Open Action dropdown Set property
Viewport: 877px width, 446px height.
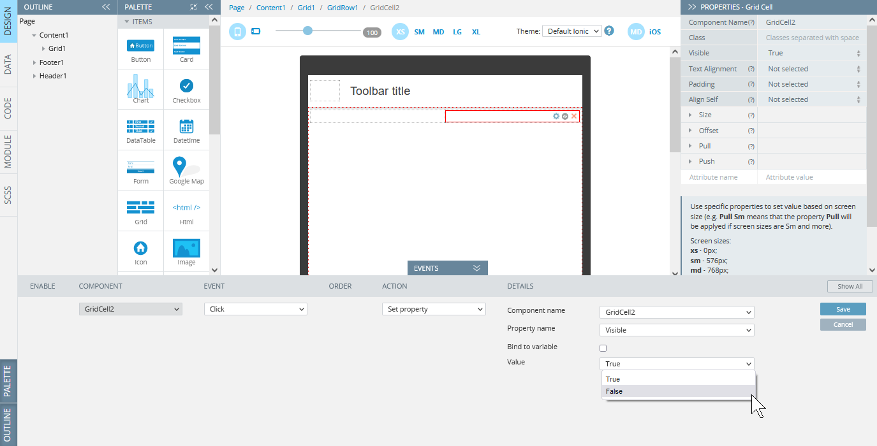434,309
